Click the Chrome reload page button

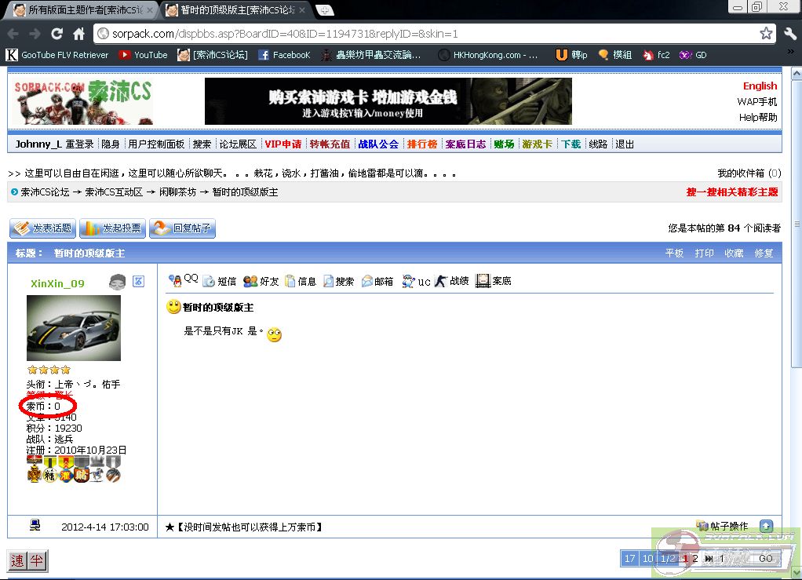tap(57, 34)
